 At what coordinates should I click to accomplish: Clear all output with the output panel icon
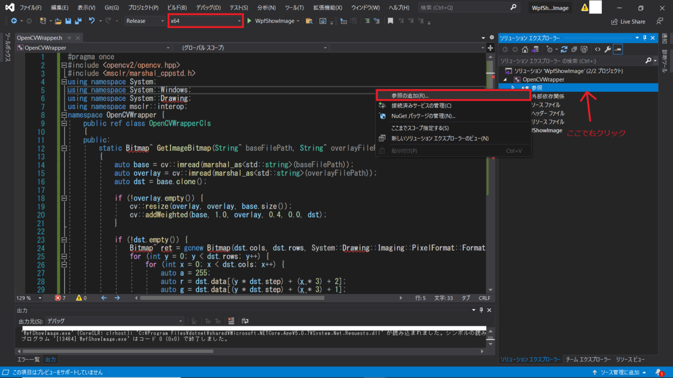(231, 321)
